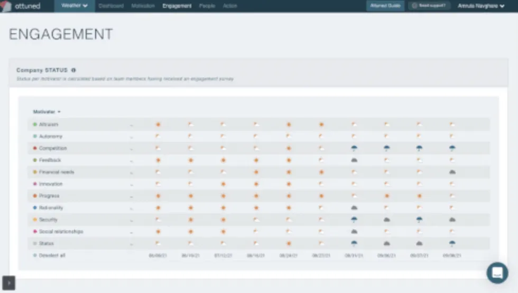Toggle the Competition motivator selection
Viewport: 518px width, 293px height.
pyautogui.click(x=35, y=149)
